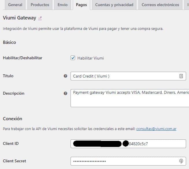
Task: Show the help tooltip for Título
Action: [65, 76]
